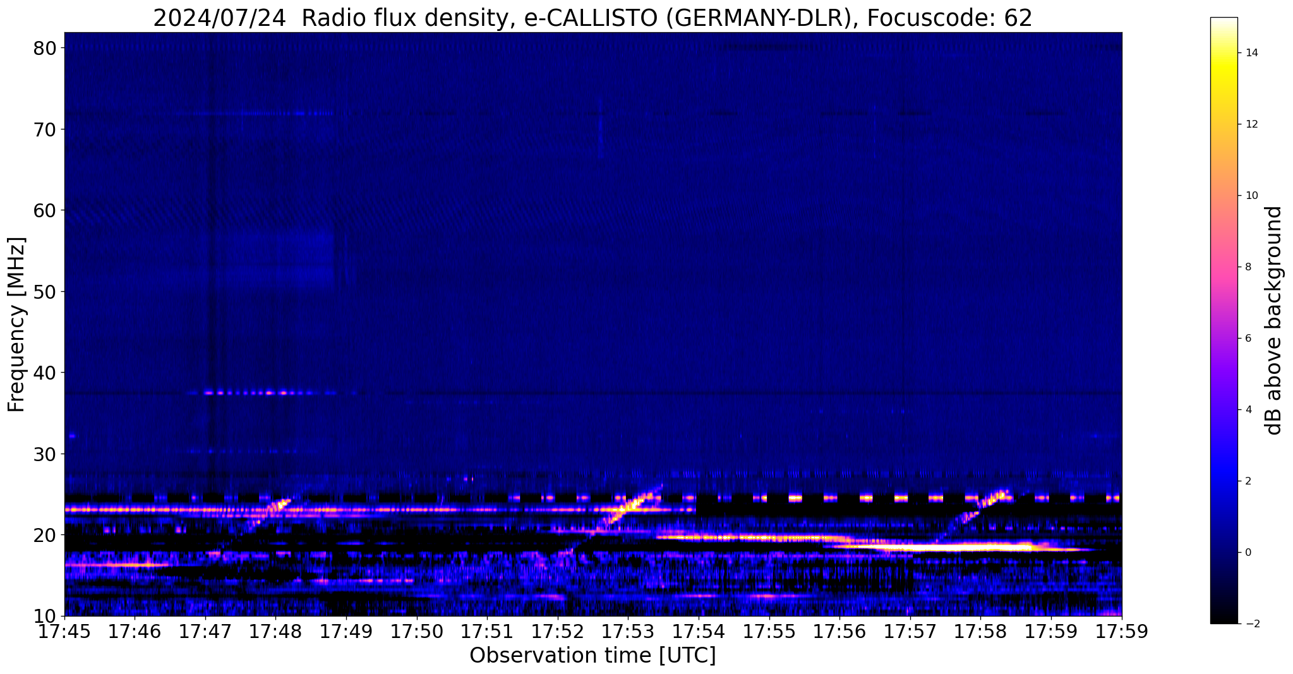Click the plot title mentioning e-CALLISTO (GERMANY-DLR)
Viewport: 1293px width, 674px height.
point(592,17)
